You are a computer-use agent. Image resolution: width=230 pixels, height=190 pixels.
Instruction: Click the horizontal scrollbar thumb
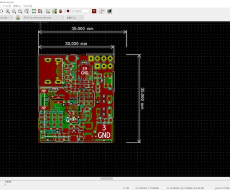coord(106,178)
